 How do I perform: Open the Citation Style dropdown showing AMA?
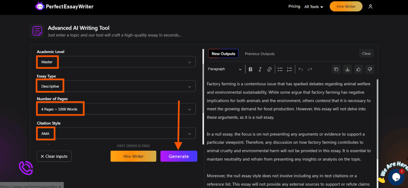(116, 133)
